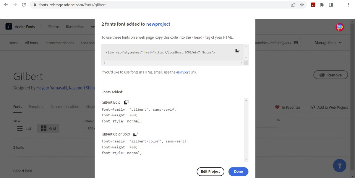The width and height of the screenshot is (355, 178).
Task: Switch font view to List
Action: point(25,128)
